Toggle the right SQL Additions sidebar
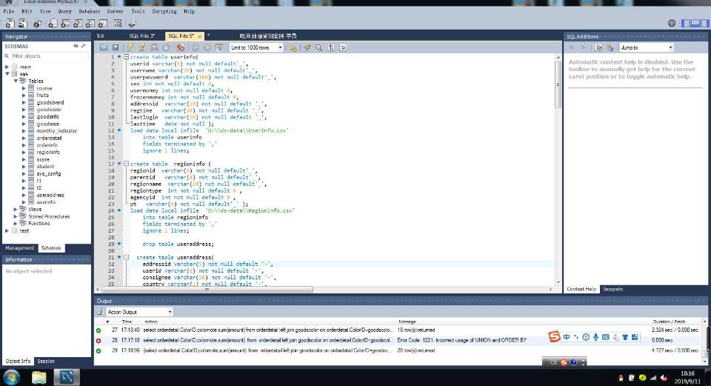The image size is (711, 386). point(704,23)
